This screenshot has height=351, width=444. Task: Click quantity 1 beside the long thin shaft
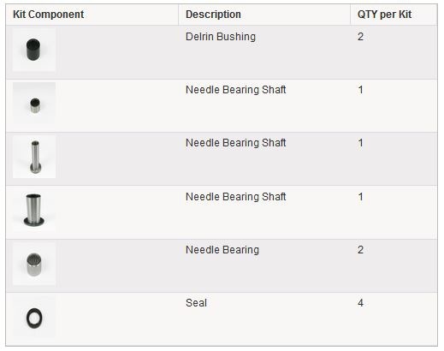[x=360, y=143]
